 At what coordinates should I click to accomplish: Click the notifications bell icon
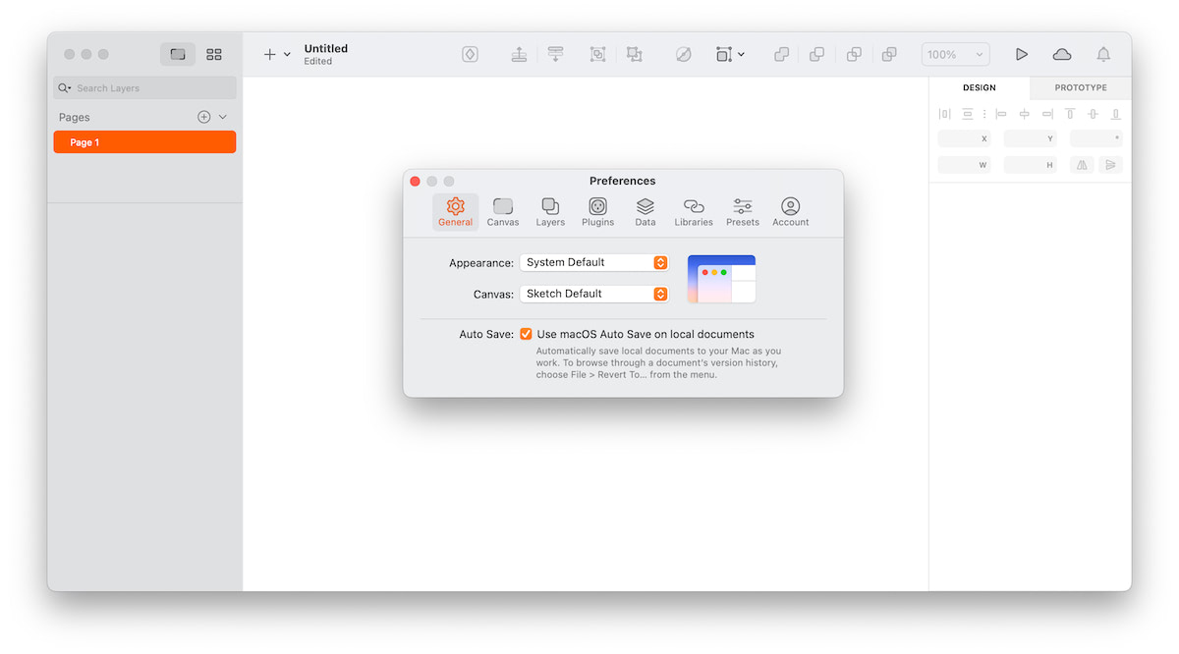[1103, 55]
